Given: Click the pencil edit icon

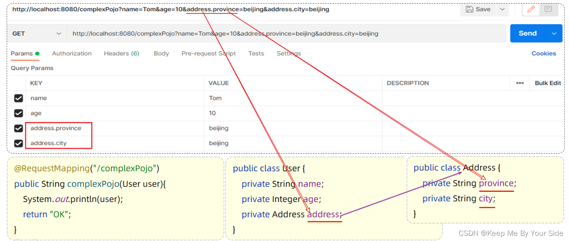Looking at the screenshot, I should (531, 9).
